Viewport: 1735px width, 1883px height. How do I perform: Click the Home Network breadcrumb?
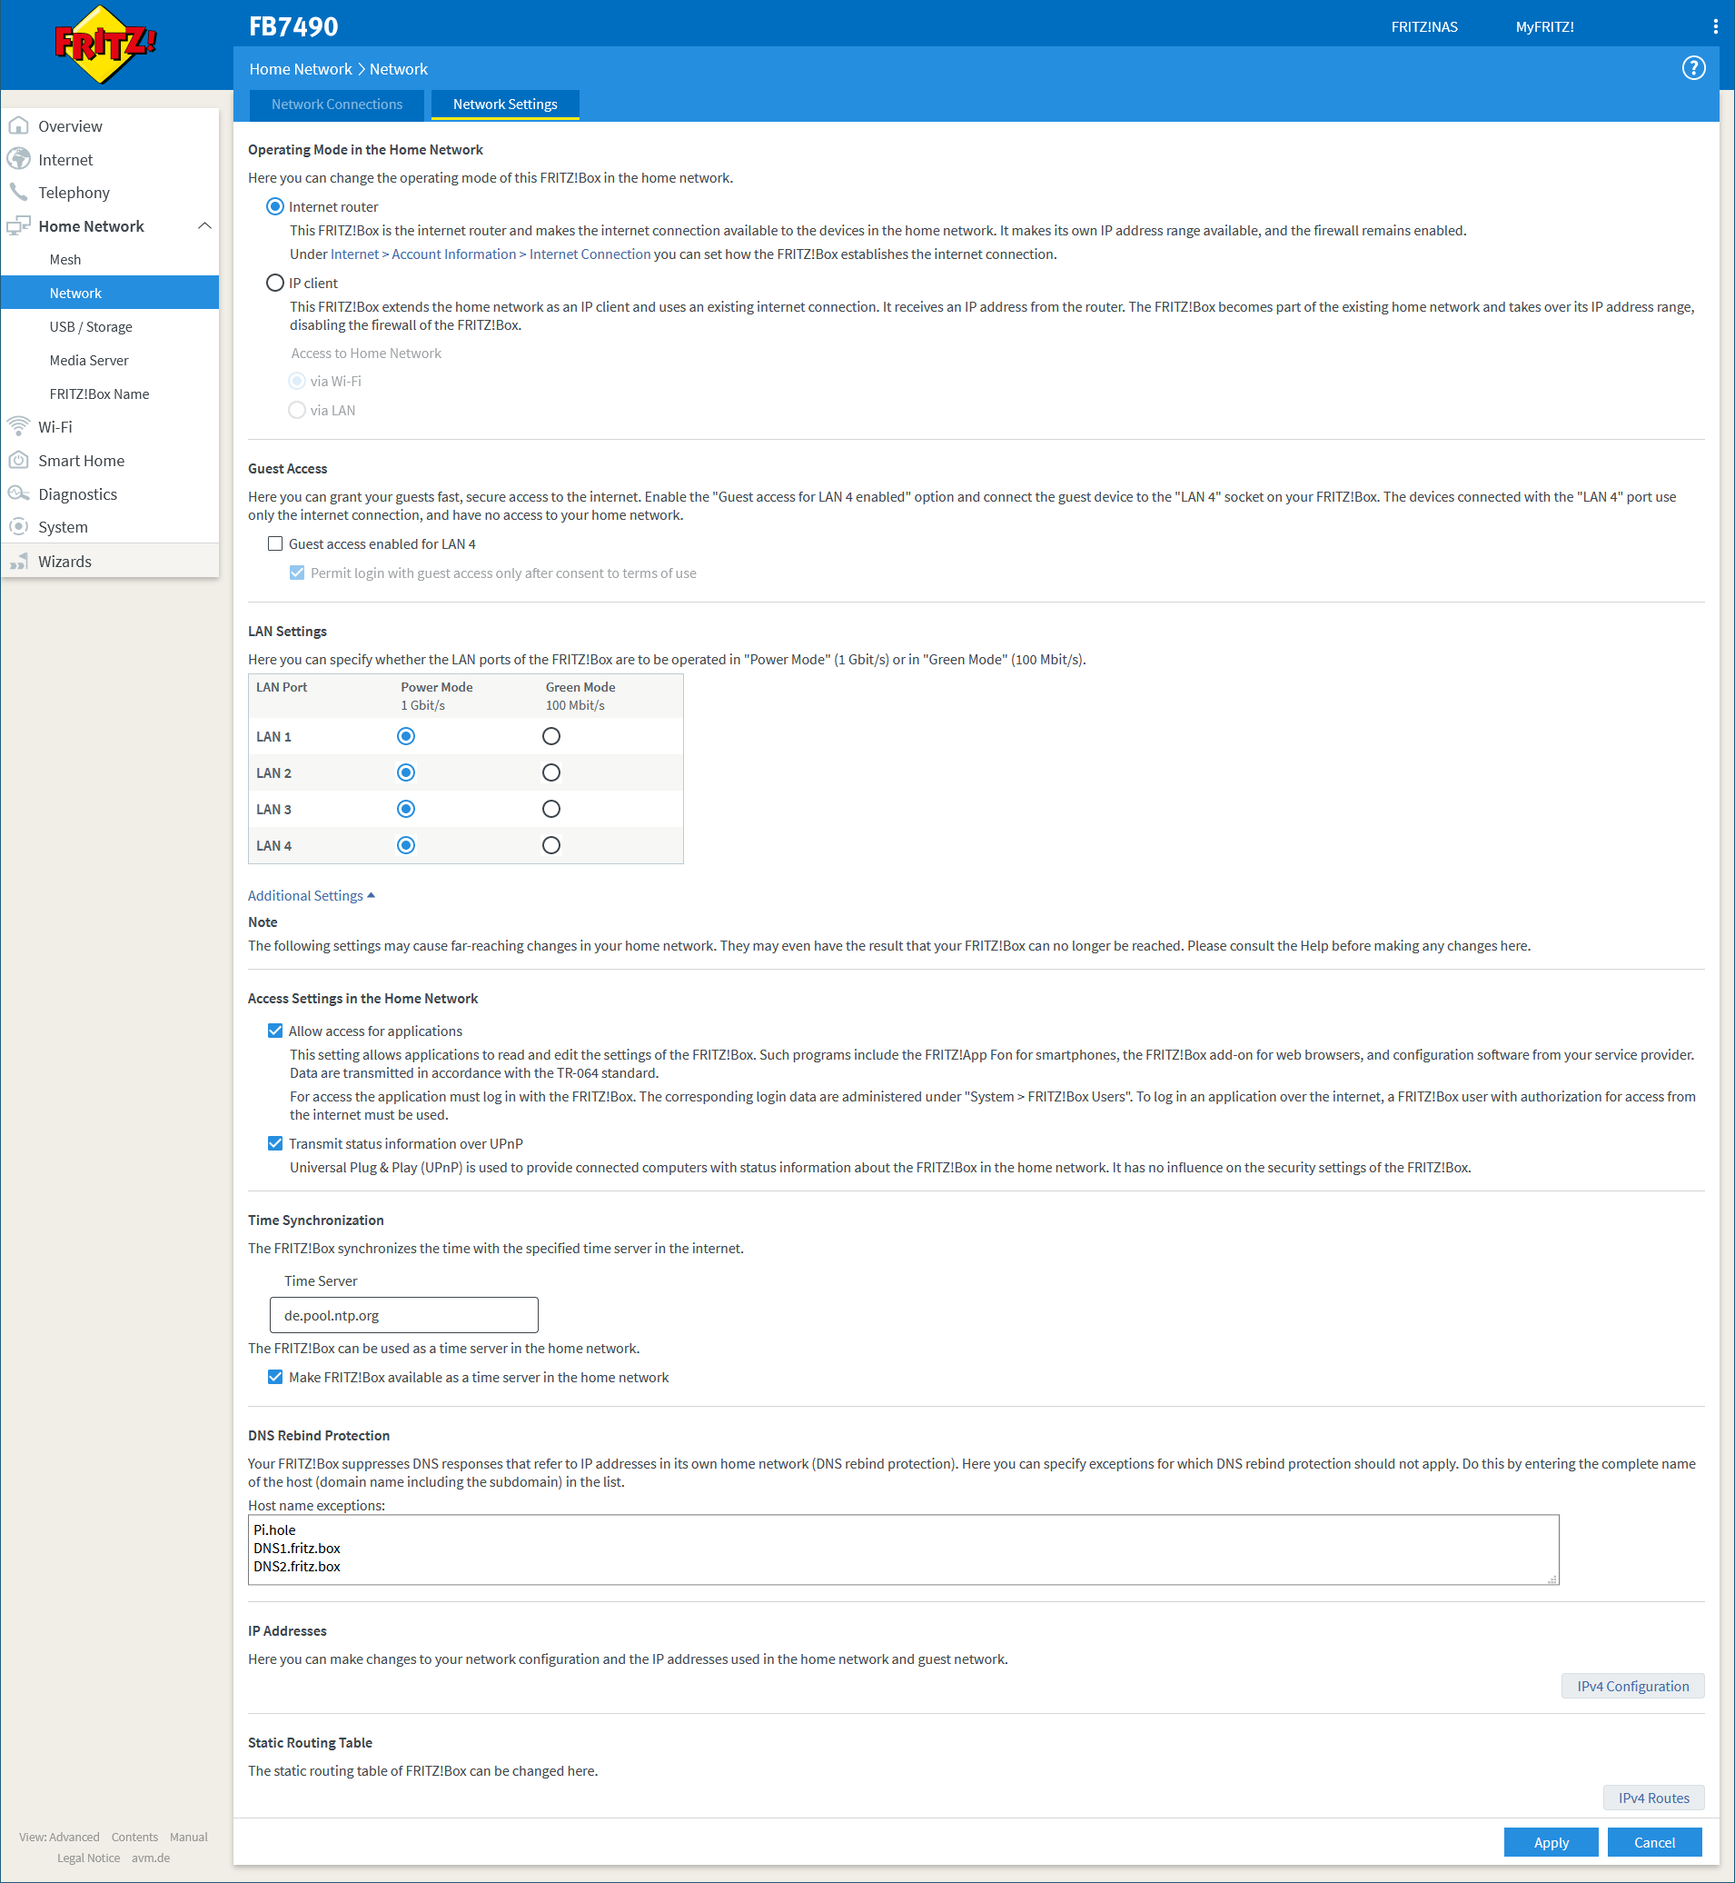point(301,69)
